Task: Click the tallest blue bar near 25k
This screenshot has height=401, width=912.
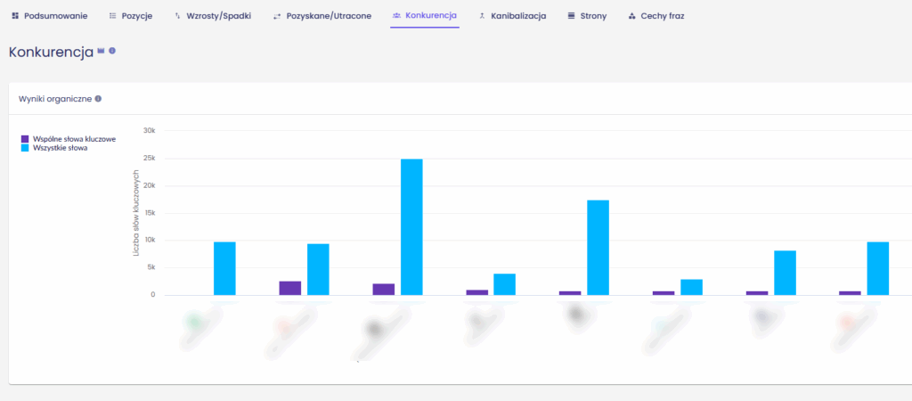Action: (411, 226)
